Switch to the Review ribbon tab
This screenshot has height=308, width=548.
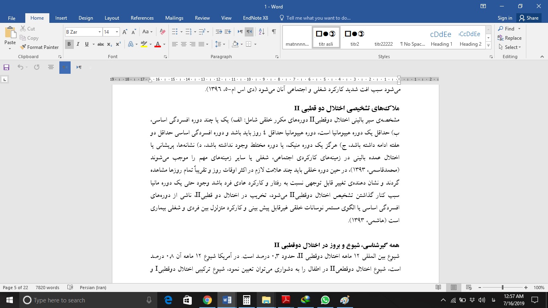tap(202, 18)
